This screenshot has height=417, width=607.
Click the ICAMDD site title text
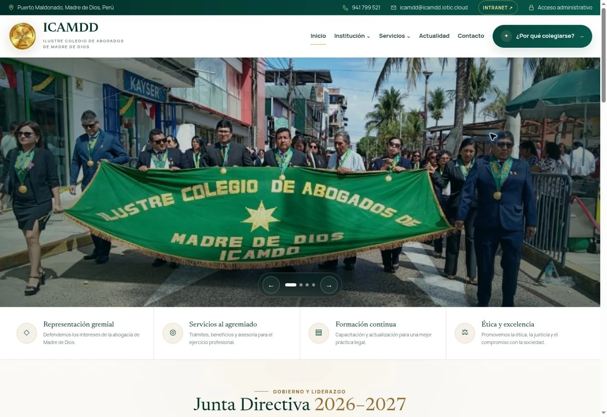point(71,27)
